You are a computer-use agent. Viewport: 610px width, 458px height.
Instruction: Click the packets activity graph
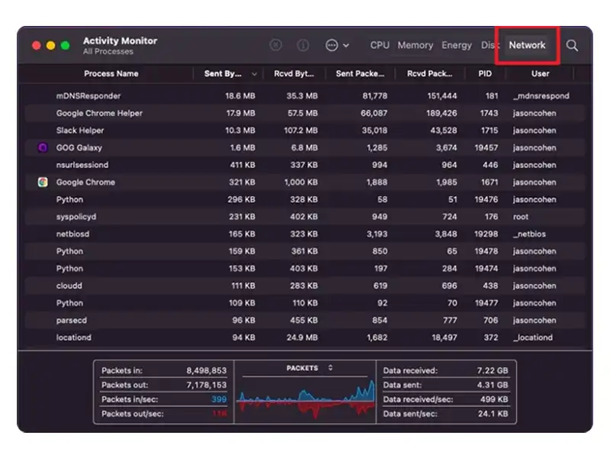coord(306,398)
